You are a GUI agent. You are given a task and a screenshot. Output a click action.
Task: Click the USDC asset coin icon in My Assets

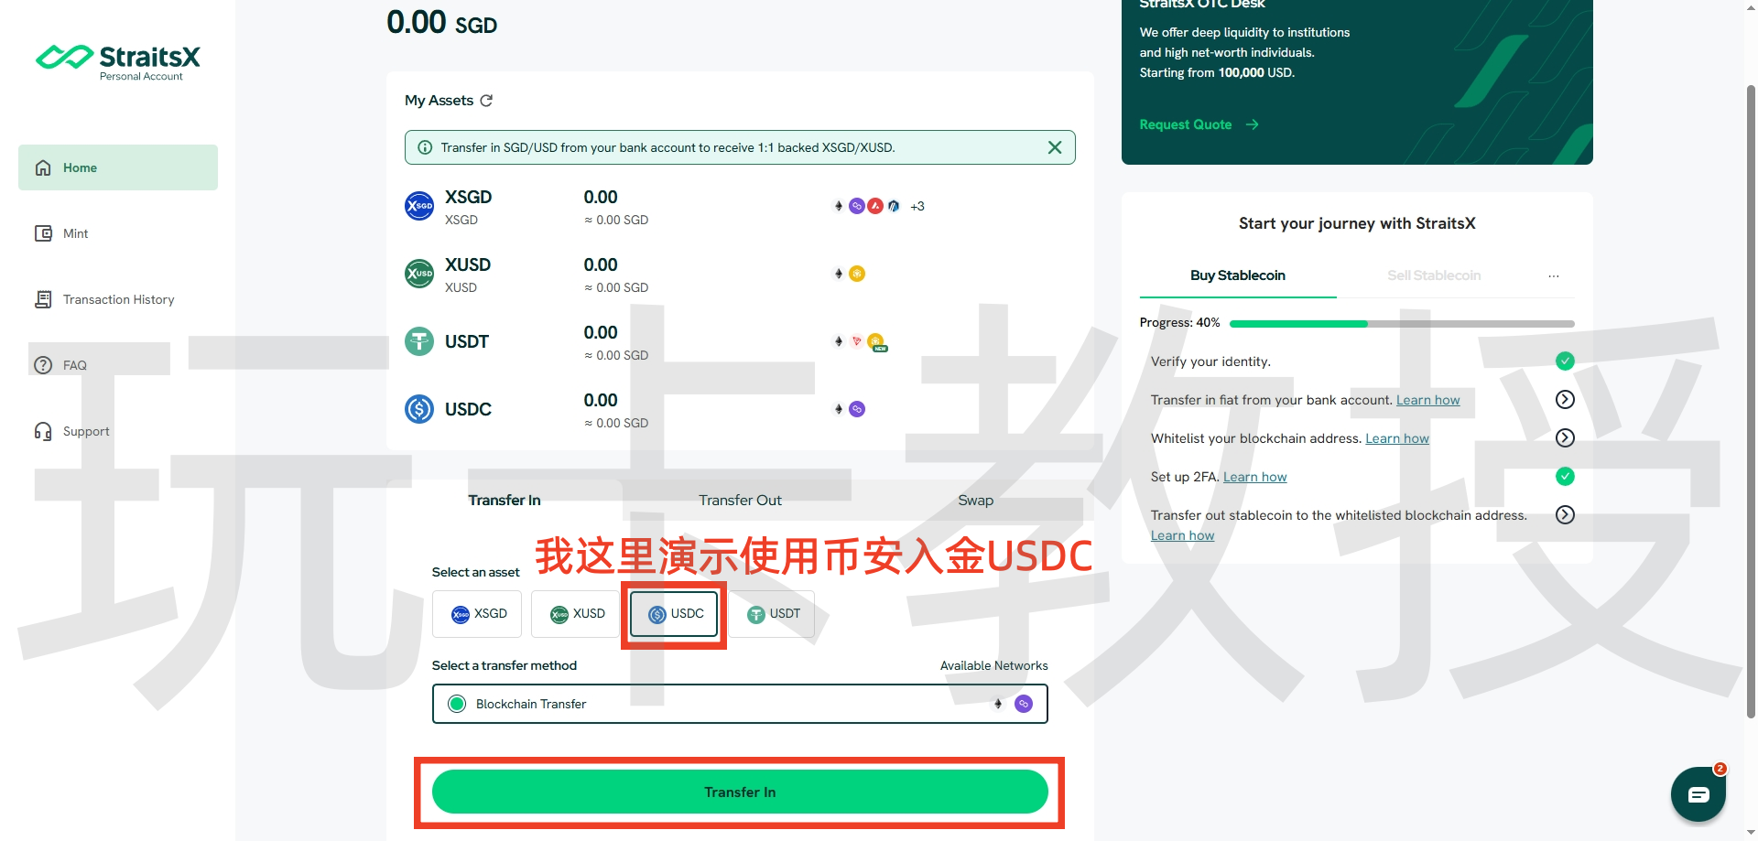(419, 409)
